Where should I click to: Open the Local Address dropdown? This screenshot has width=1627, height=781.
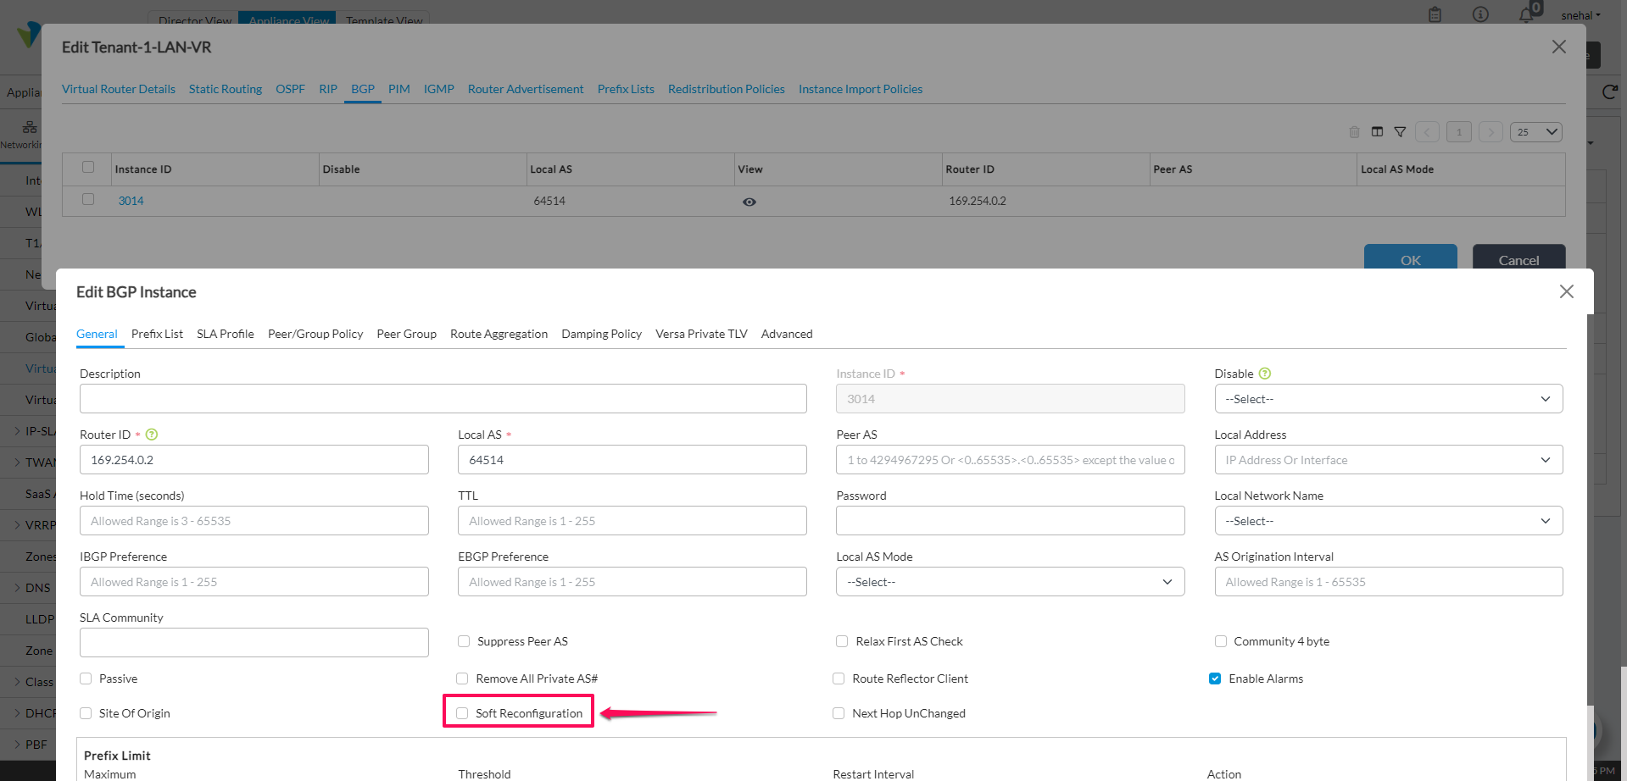click(x=1389, y=460)
